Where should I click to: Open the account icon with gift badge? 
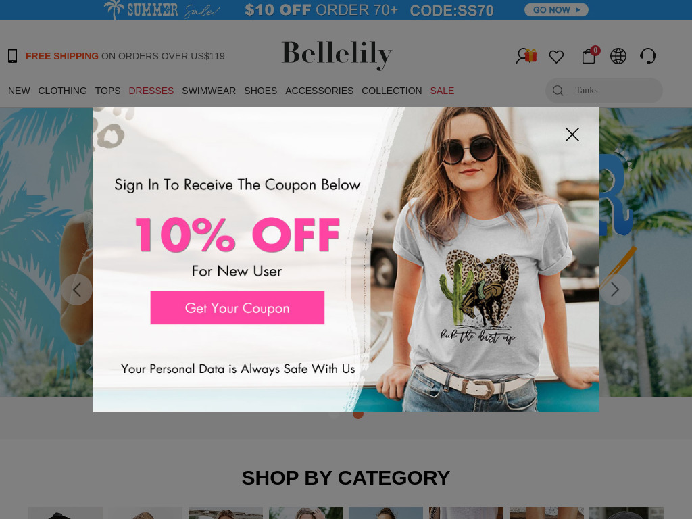pyautogui.click(x=526, y=56)
